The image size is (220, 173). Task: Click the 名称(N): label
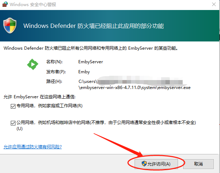pos(54,62)
